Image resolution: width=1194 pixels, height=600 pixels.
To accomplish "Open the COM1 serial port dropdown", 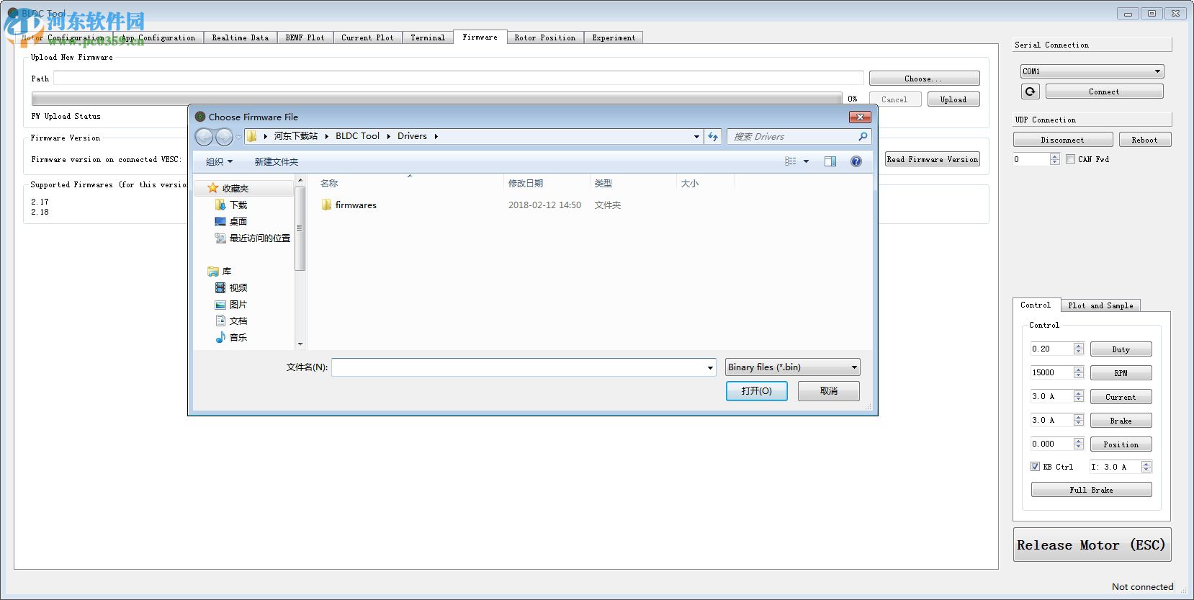I will 1092,71.
